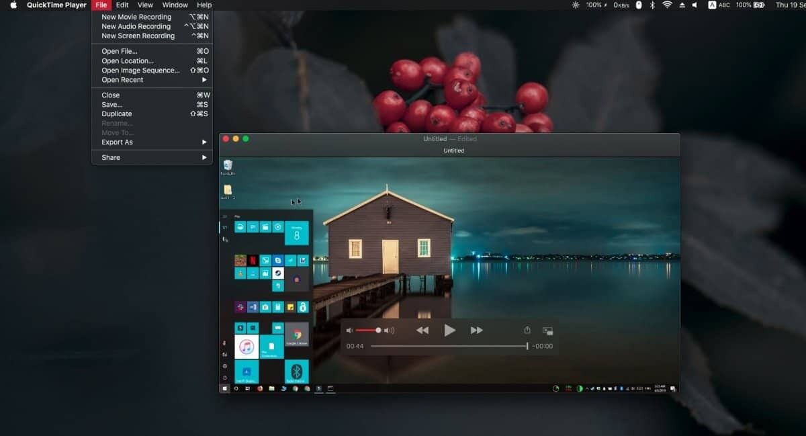Viewport: 806px width, 436px height.
Task: Click the Wi-Fi icon in the macOS menu bar
Action: [x=666, y=5]
